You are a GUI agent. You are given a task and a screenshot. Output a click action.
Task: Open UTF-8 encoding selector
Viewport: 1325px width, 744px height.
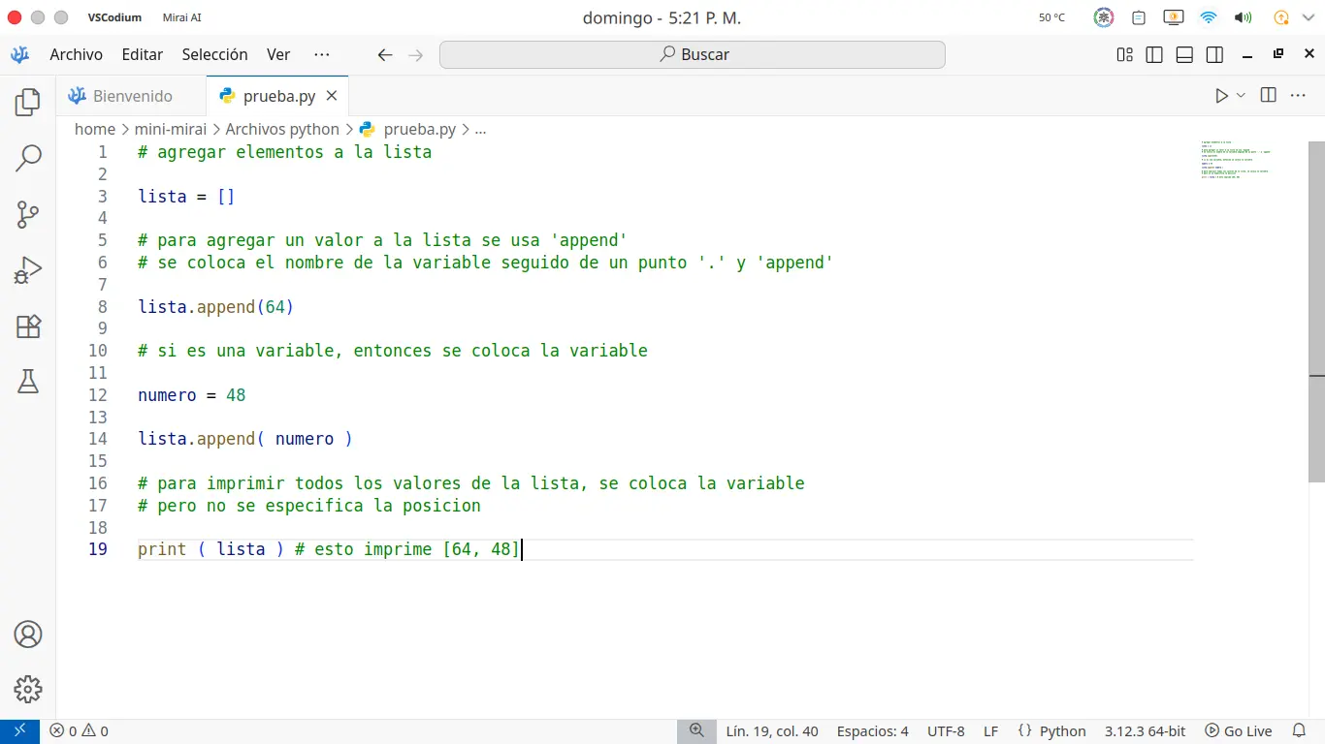946,731
